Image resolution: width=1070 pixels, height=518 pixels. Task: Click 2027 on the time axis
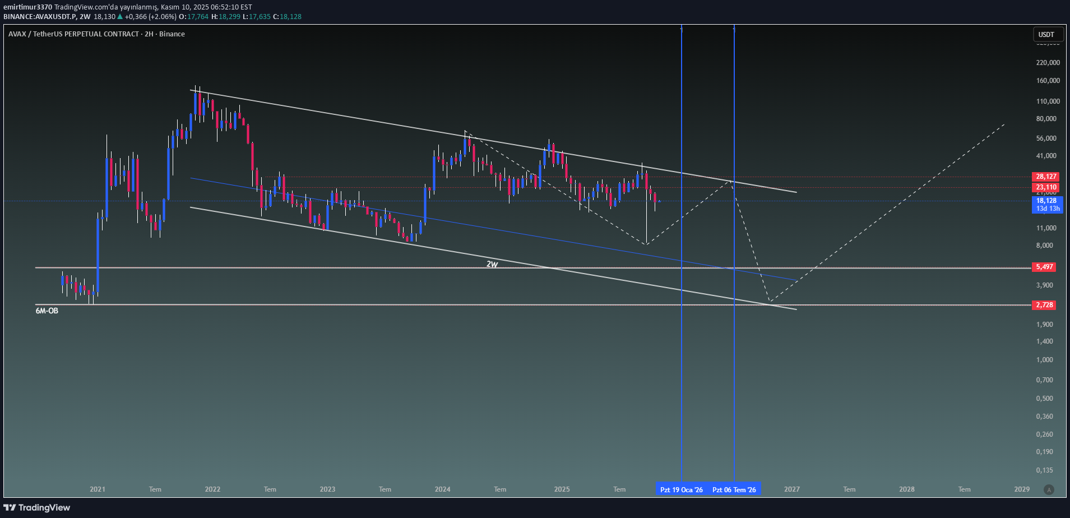pyautogui.click(x=791, y=489)
